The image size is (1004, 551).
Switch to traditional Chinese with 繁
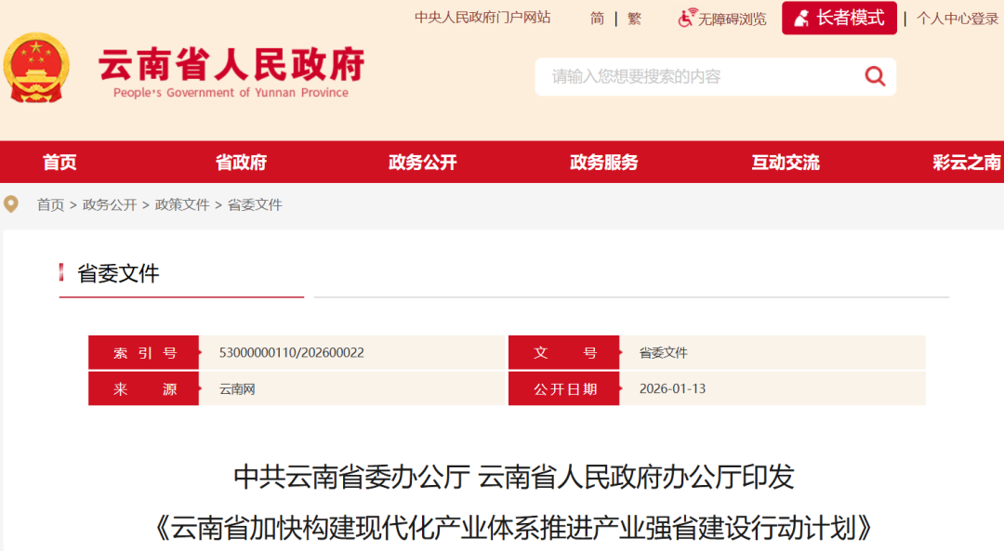(634, 18)
